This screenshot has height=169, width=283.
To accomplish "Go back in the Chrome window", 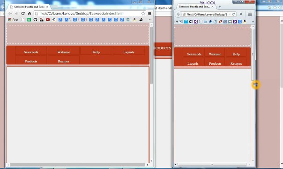I will [x=10, y=13].
